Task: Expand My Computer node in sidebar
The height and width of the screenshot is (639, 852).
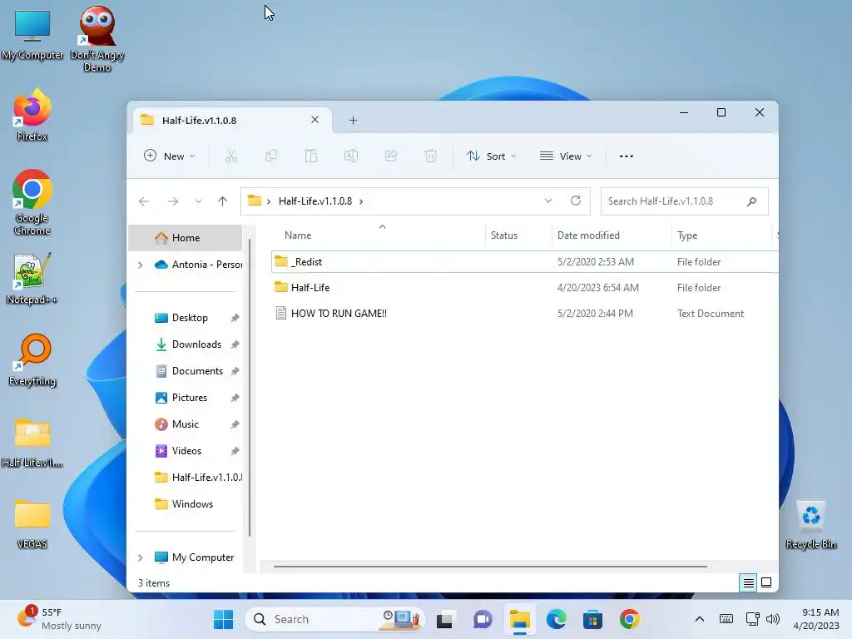Action: [x=140, y=557]
